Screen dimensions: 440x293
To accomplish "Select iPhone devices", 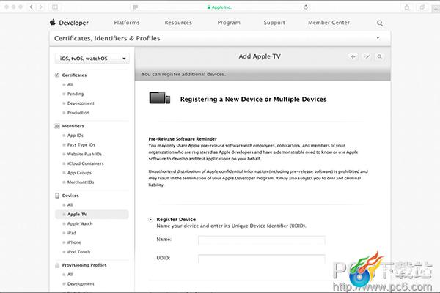I will click(74, 242).
